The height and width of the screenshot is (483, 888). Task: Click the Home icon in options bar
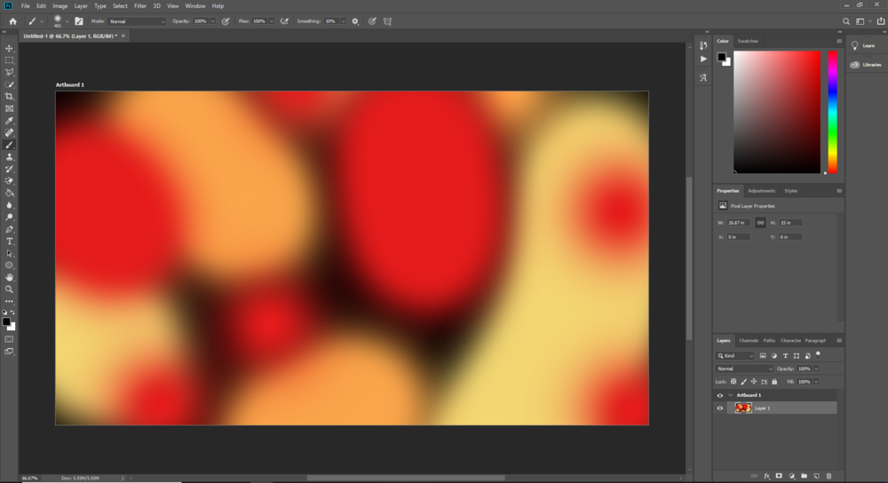click(12, 21)
